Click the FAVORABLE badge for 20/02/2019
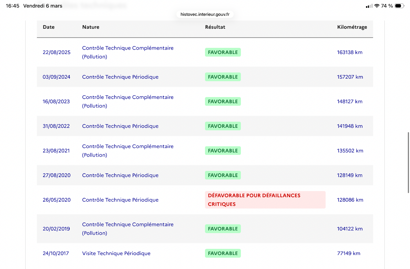The height and width of the screenshot is (269, 410). tap(223, 229)
